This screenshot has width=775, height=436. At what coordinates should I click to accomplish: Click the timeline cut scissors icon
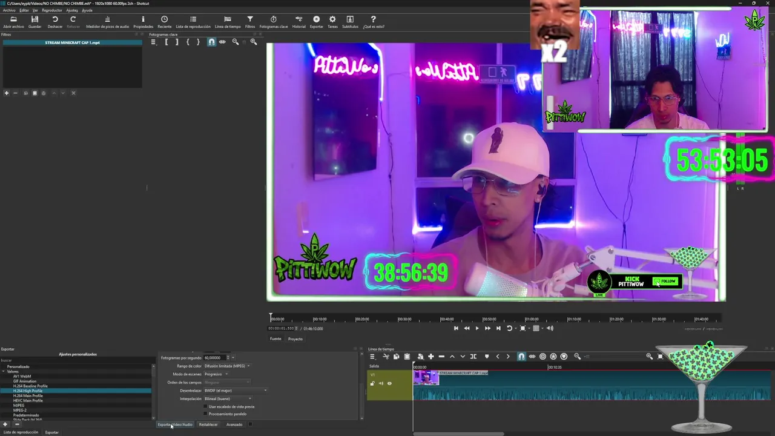[x=386, y=356]
